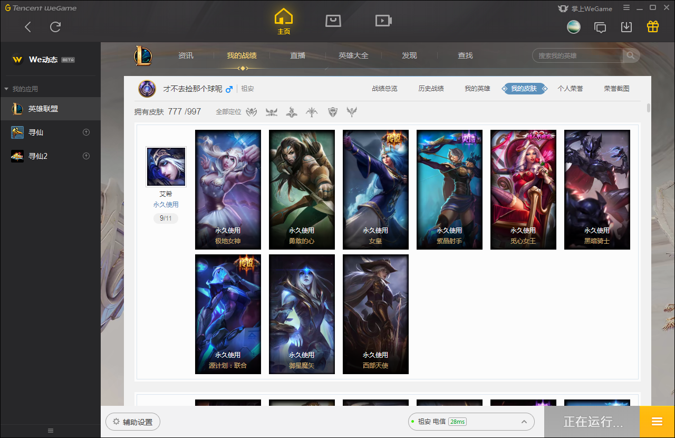The image size is (675, 438).
Task: Open the hamburger menu beside 掌上WeGame
Action: coord(626,8)
